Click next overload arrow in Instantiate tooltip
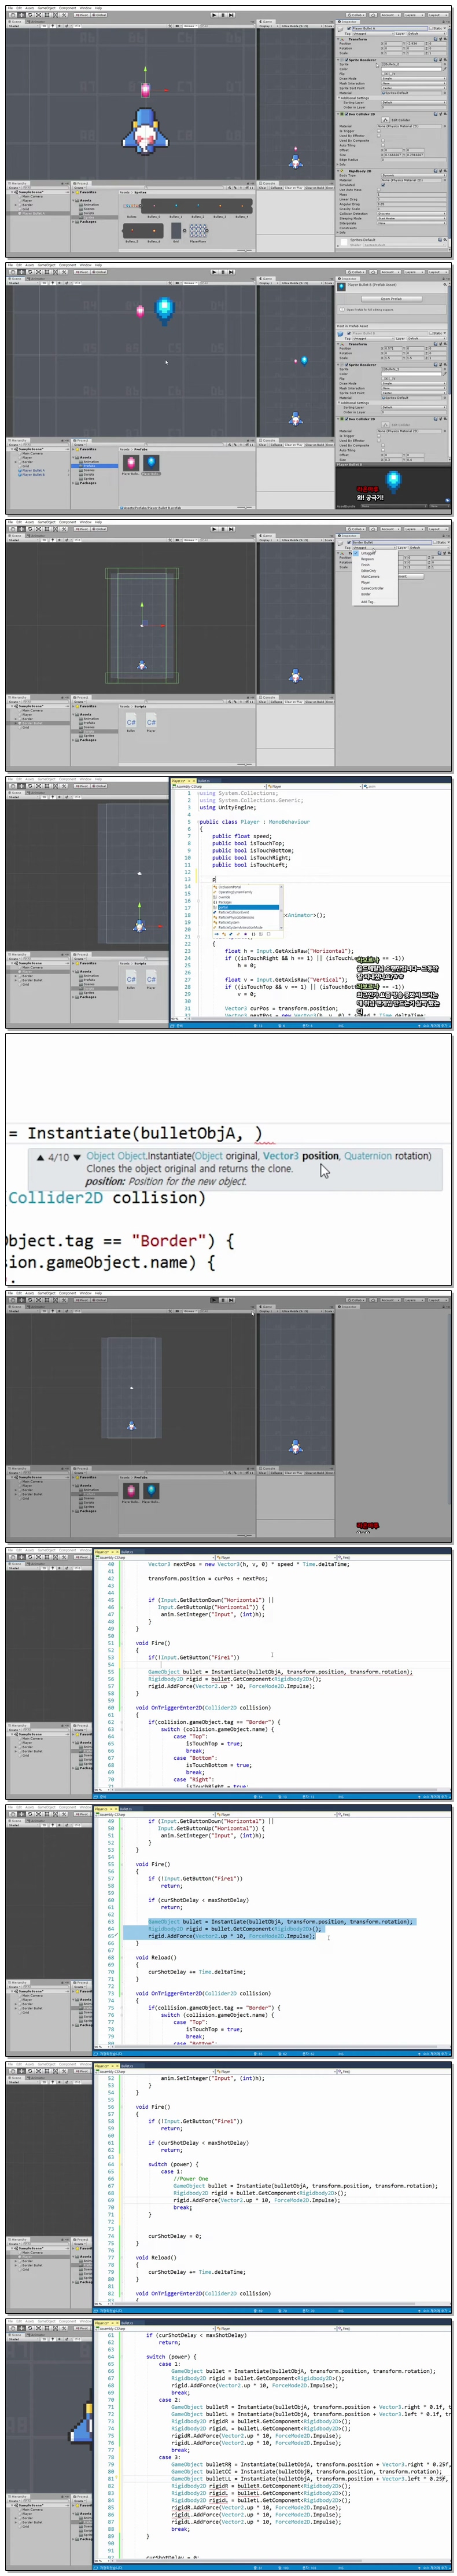 point(77,1157)
